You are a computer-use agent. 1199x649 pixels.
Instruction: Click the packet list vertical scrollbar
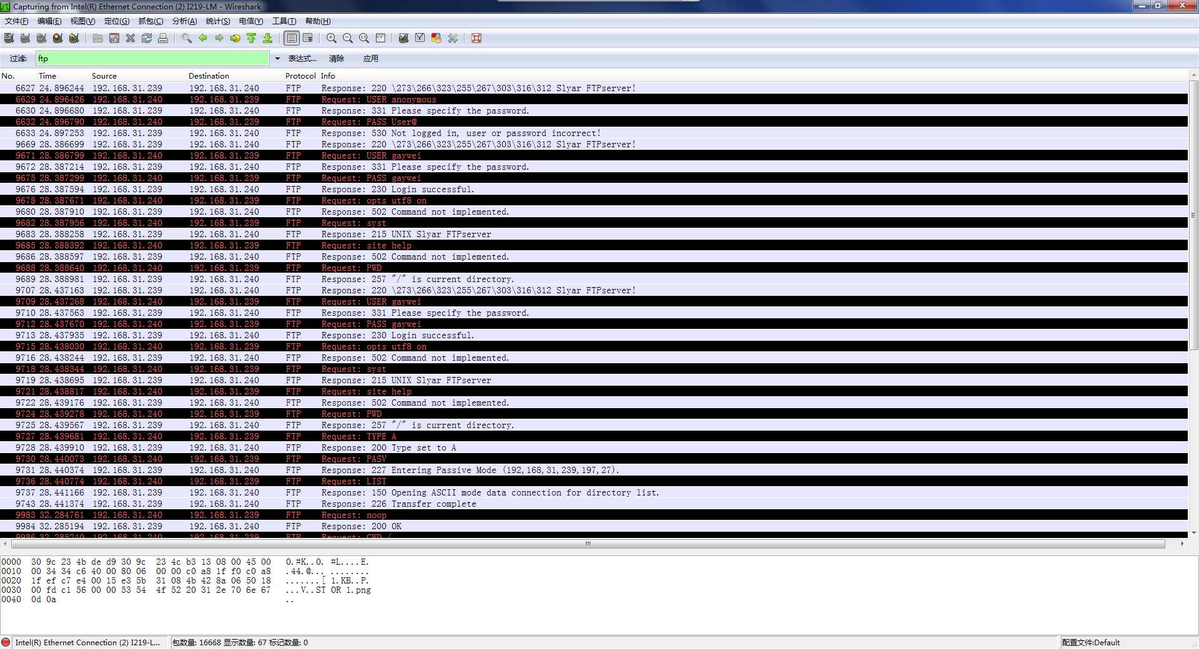point(1193,215)
